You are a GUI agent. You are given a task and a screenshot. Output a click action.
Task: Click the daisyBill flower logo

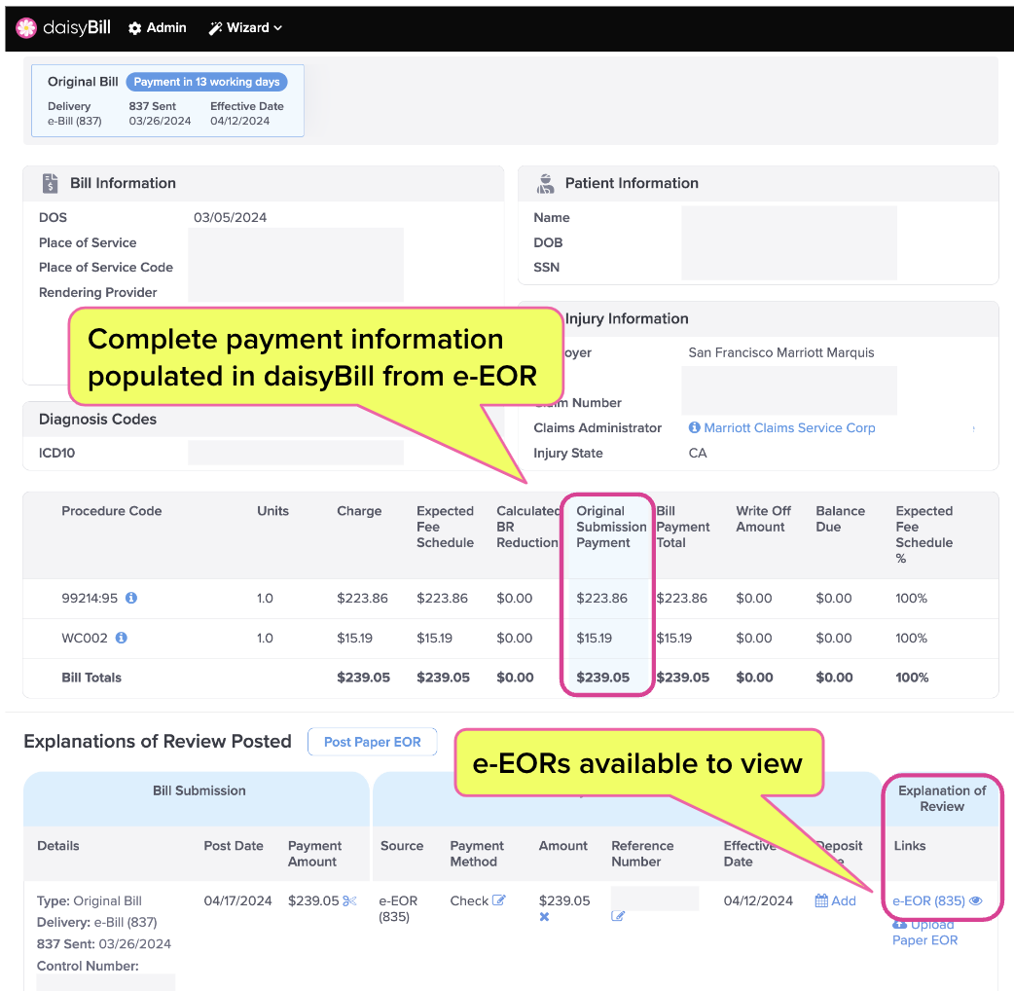(26, 28)
